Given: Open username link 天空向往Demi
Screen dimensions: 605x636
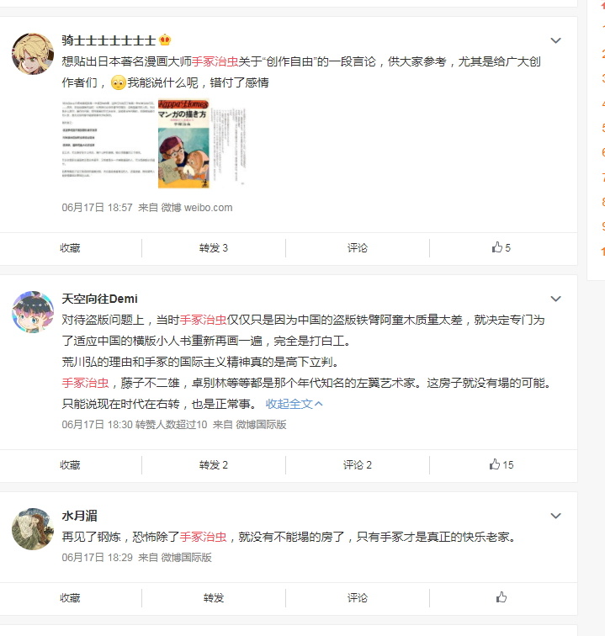Looking at the screenshot, I should pos(99,299).
